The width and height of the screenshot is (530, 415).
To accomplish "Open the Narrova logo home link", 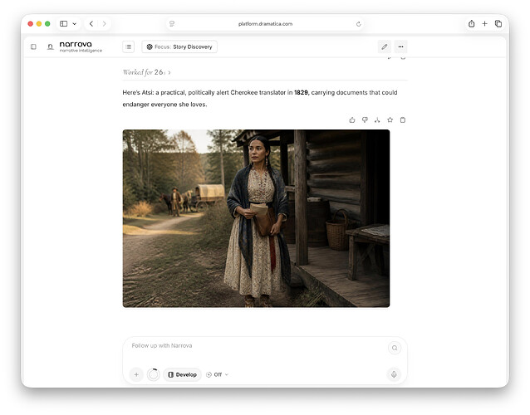I will (x=75, y=46).
